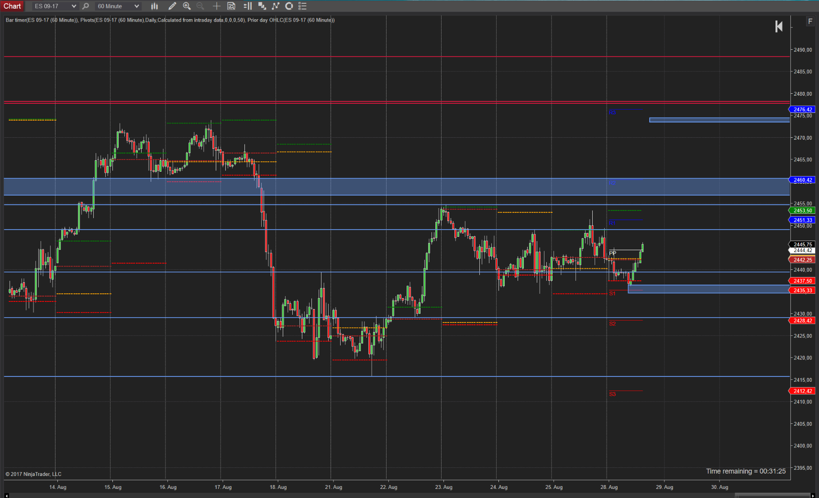Toggle the Chart Trader icon
Screen dimensions: 819x498
248,6
